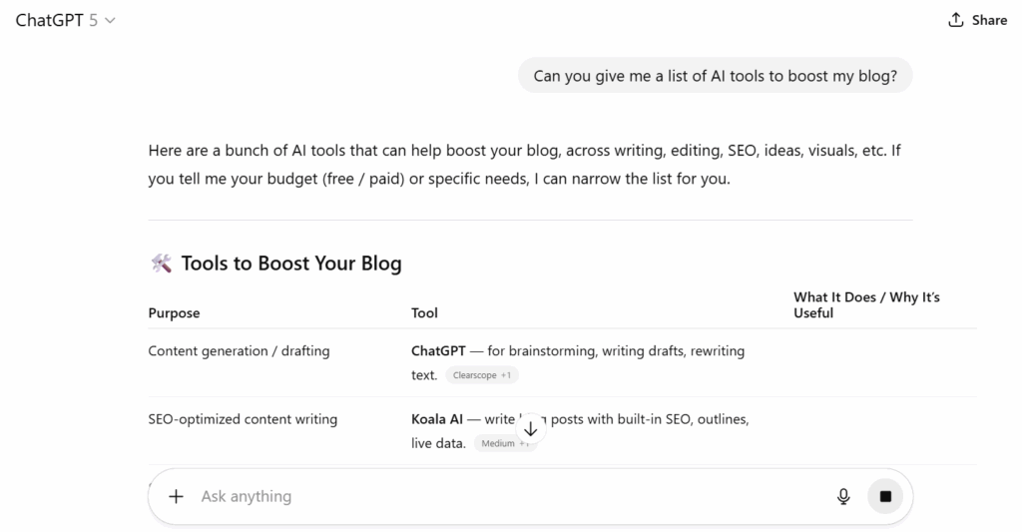Open the Clearscope +1 citation chip

pos(481,375)
